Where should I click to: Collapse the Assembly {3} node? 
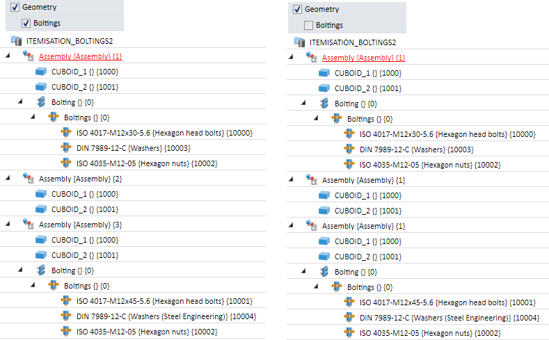tap(8, 223)
